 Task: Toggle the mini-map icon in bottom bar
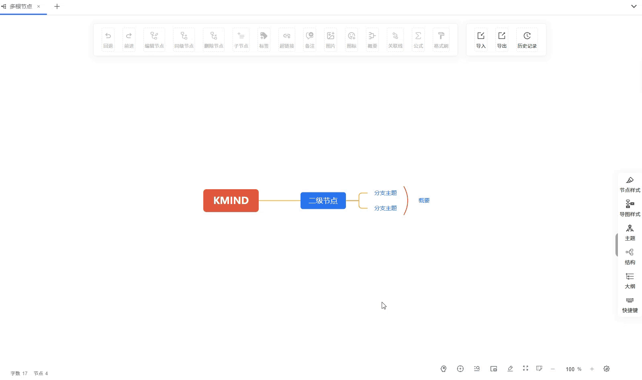click(494, 369)
